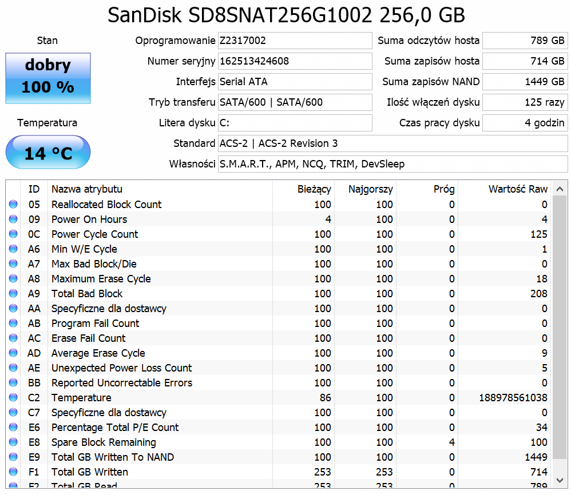Click status icon for Total Bad Block

[13, 293]
